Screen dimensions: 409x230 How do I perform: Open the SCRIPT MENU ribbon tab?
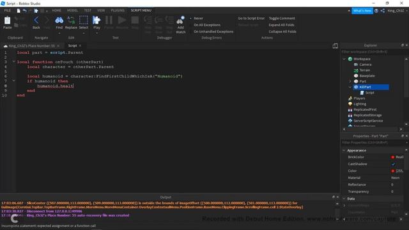(141, 10)
